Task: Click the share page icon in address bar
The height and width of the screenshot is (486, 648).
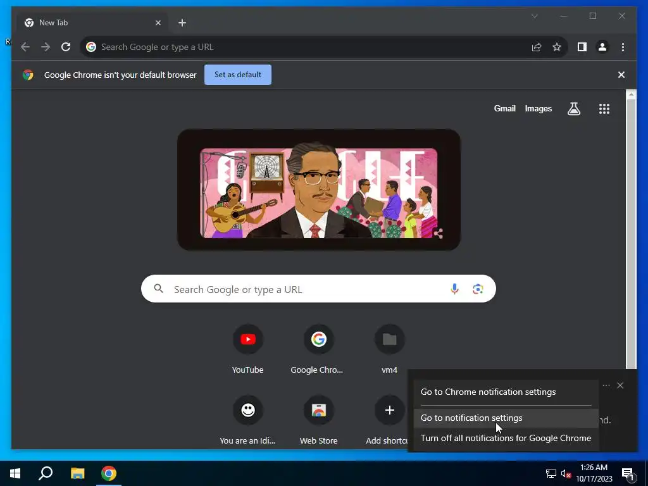Action: pos(537,47)
